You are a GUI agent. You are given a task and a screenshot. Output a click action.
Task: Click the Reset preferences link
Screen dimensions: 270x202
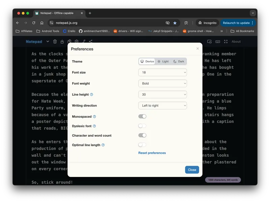tap(152, 153)
